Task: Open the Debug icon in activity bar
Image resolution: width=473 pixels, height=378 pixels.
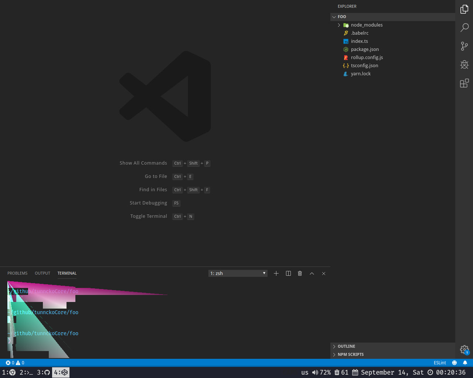Action: (x=465, y=64)
